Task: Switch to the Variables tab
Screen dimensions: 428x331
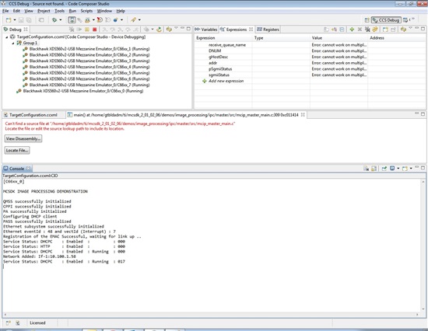Action: click(x=206, y=30)
